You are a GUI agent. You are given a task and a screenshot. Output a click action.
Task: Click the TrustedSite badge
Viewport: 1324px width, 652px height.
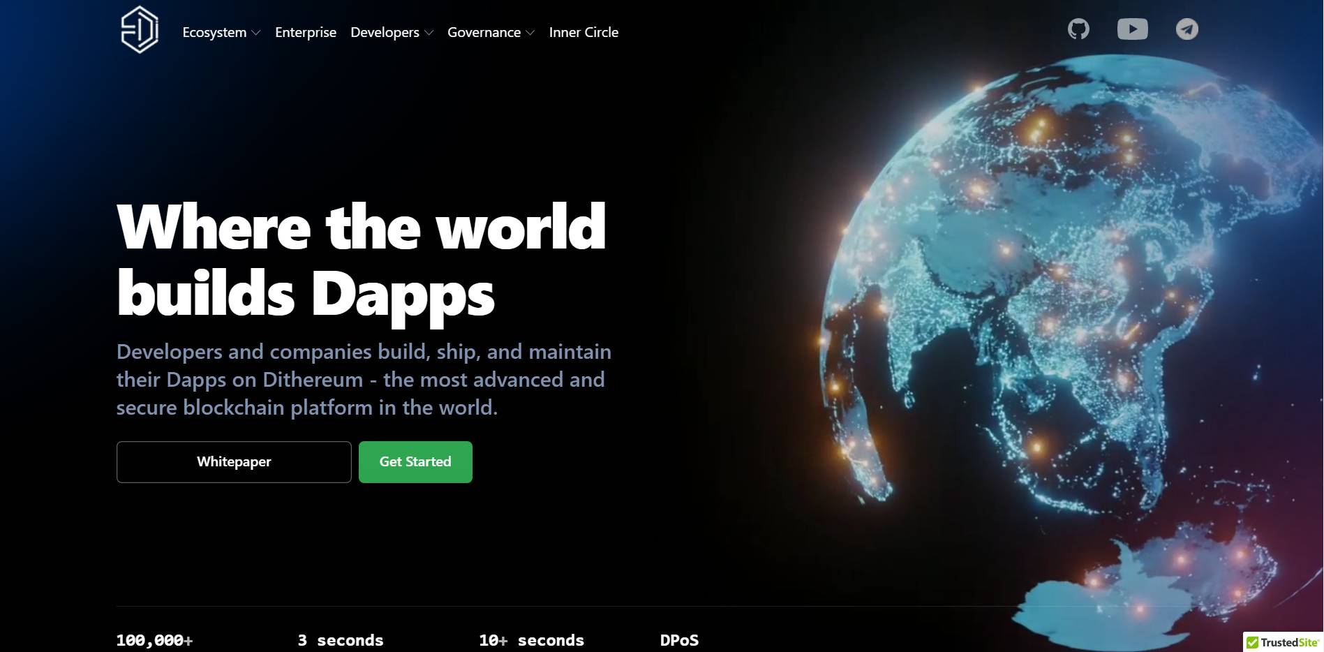(1283, 642)
